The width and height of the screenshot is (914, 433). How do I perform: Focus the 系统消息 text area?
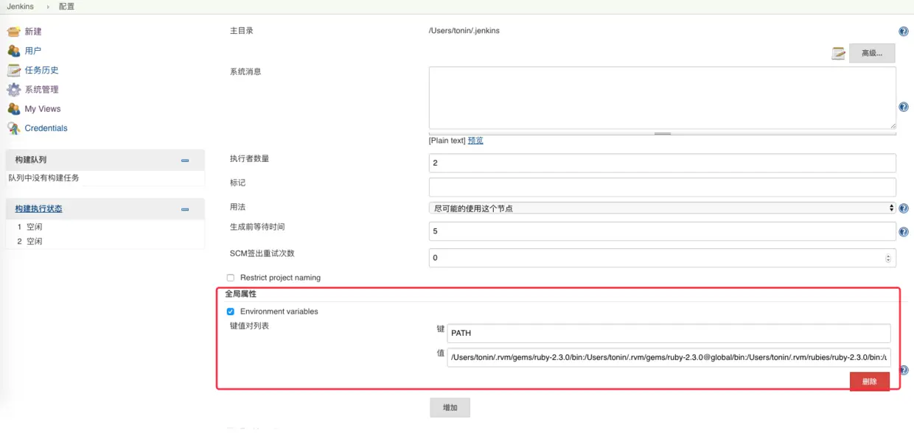point(662,98)
